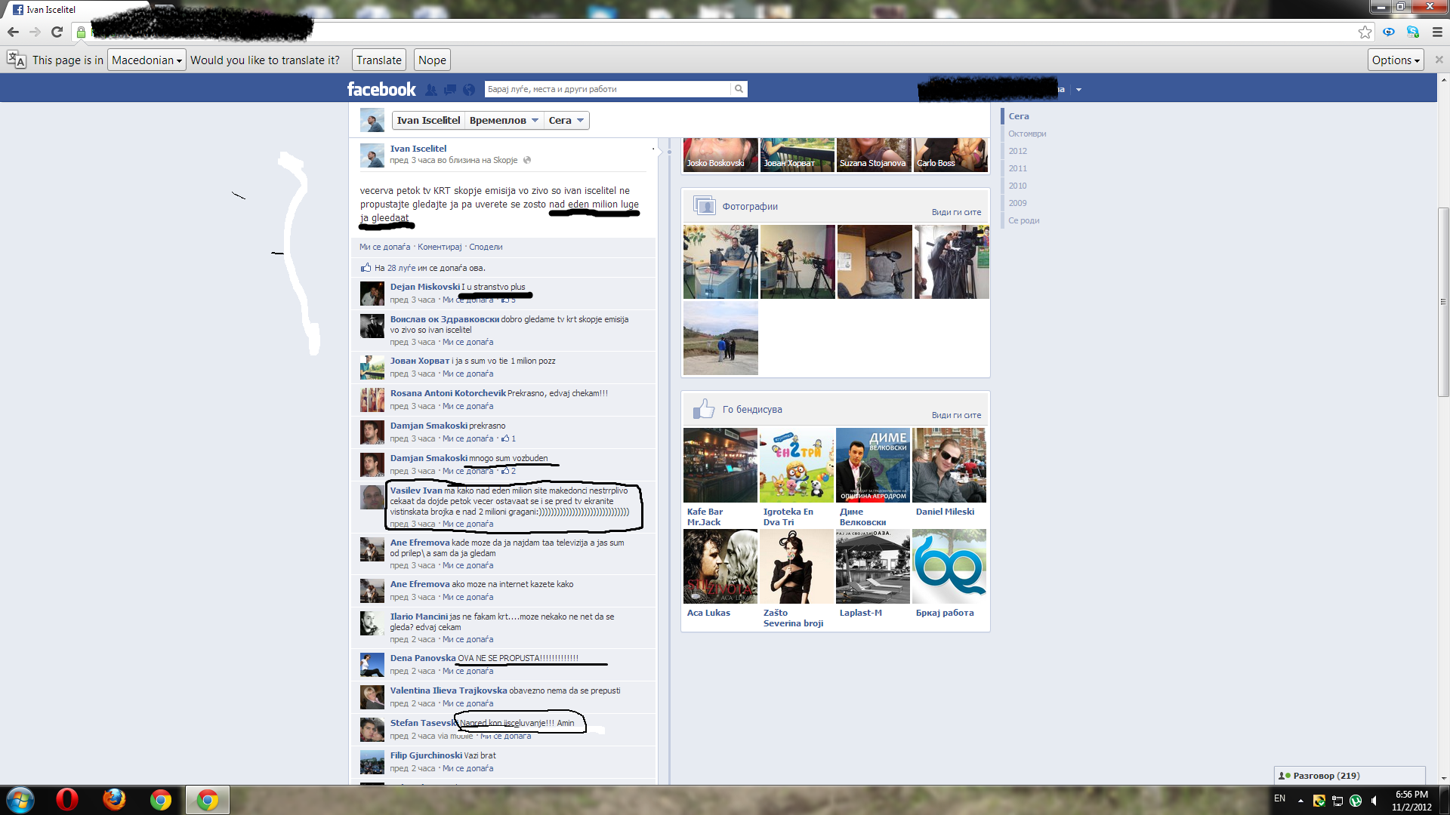Viewport: 1450px width, 815px height.
Task: Open the Facebook notifications globe icon
Action: pyautogui.click(x=469, y=90)
